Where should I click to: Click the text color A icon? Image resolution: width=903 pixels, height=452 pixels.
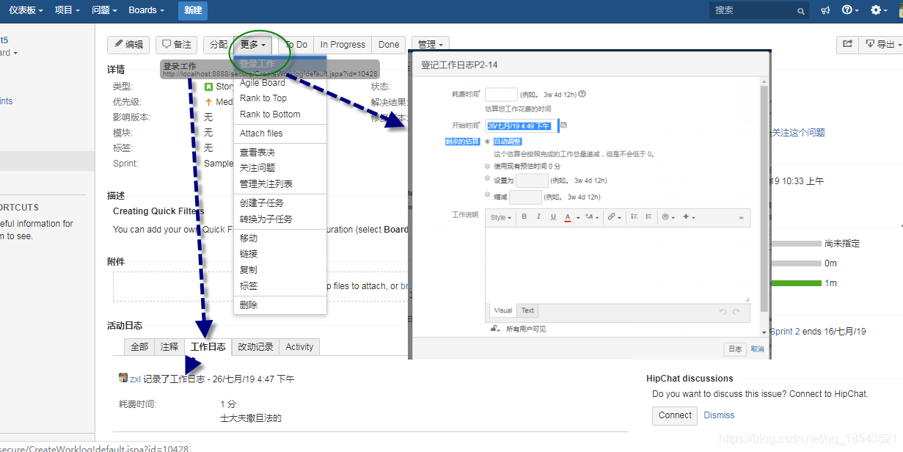[x=568, y=217]
